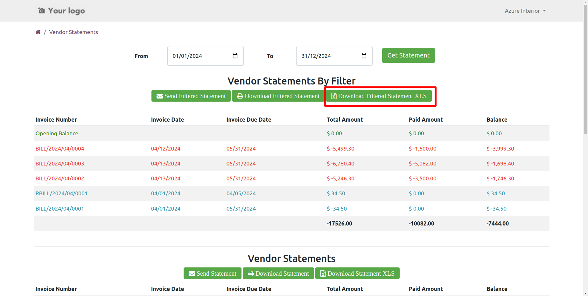588x296 pixels.
Task: Open the Azure Interior user dropdown
Action: coord(525,11)
